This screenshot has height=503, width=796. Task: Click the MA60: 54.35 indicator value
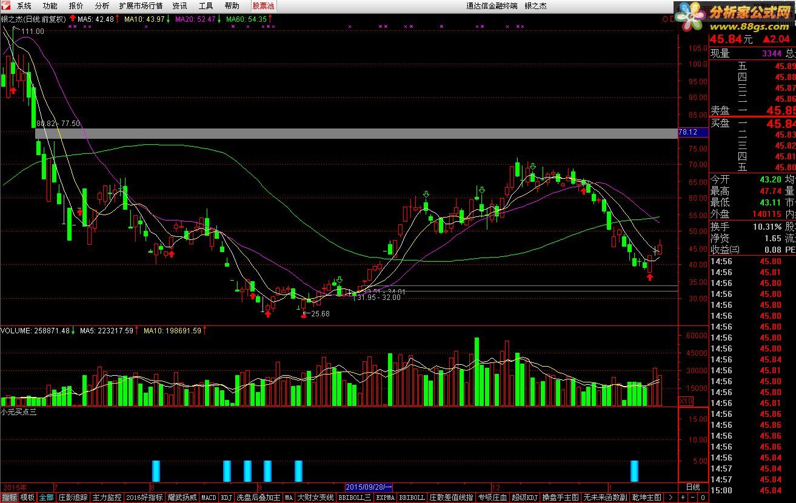(246, 19)
